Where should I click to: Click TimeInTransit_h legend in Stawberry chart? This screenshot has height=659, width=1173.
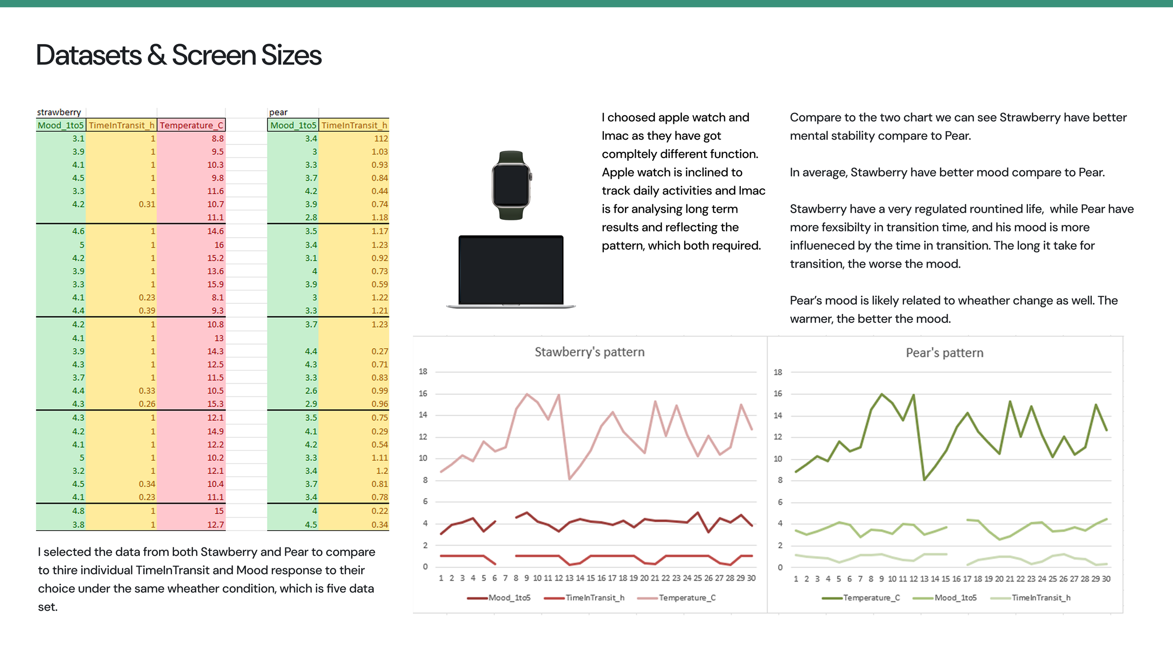(594, 598)
